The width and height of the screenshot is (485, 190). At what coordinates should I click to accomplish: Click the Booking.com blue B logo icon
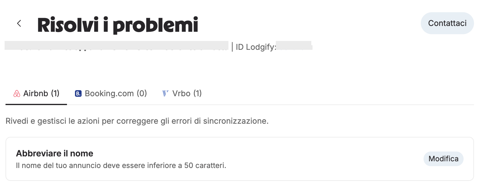coord(78,93)
